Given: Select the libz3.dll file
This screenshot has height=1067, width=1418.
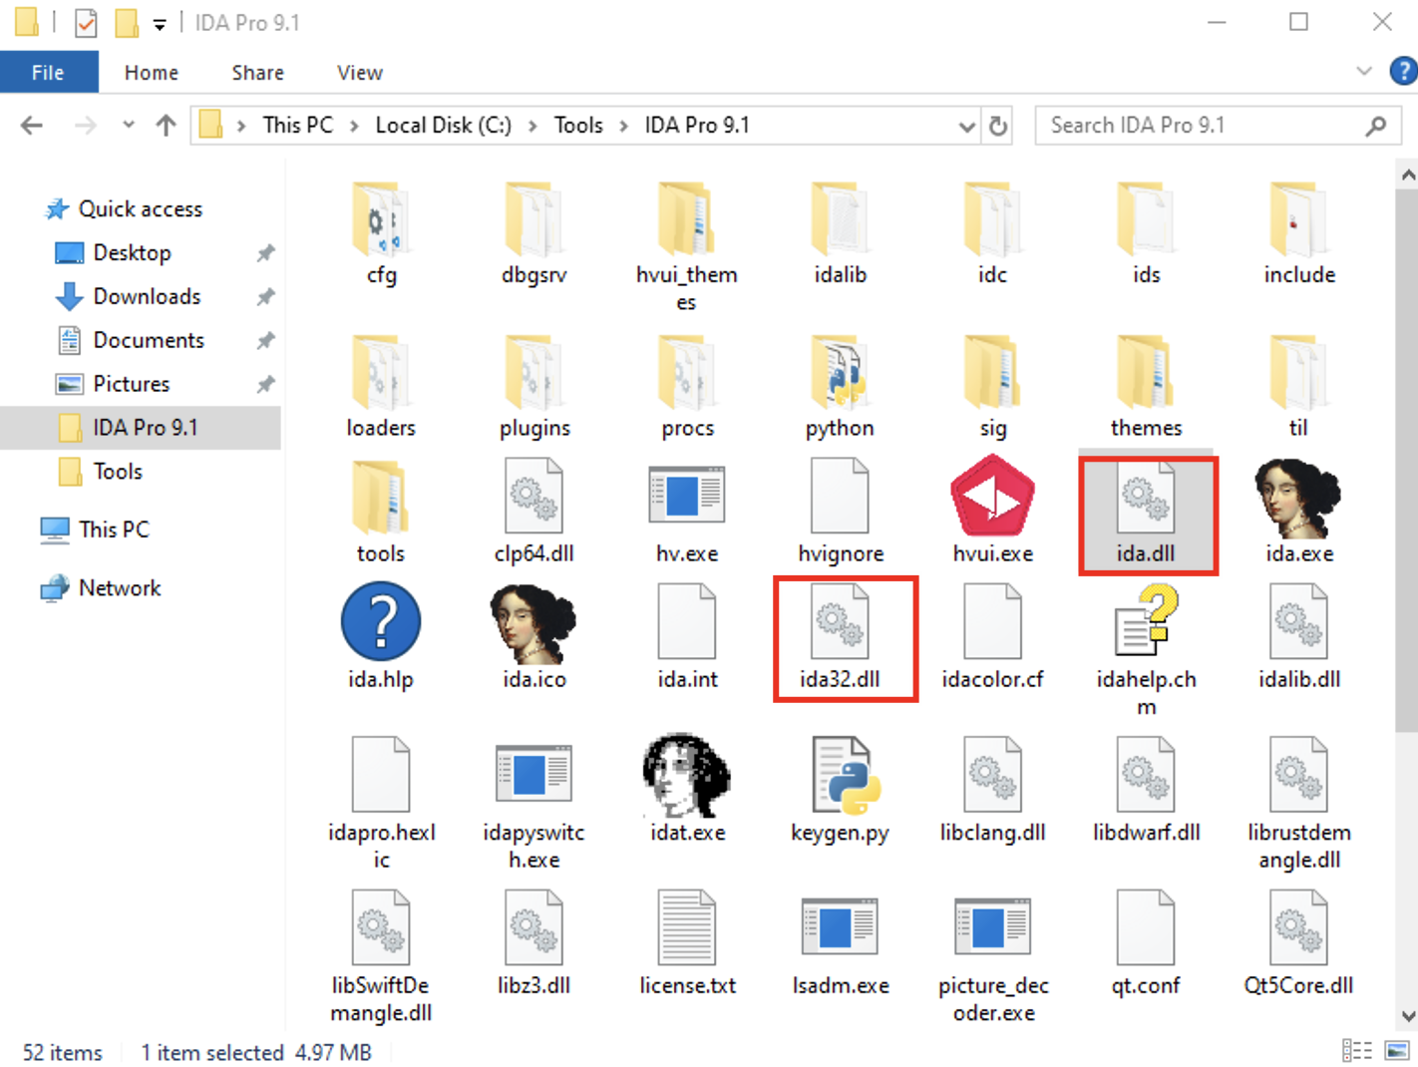Looking at the screenshot, I should (x=534, y=942).
